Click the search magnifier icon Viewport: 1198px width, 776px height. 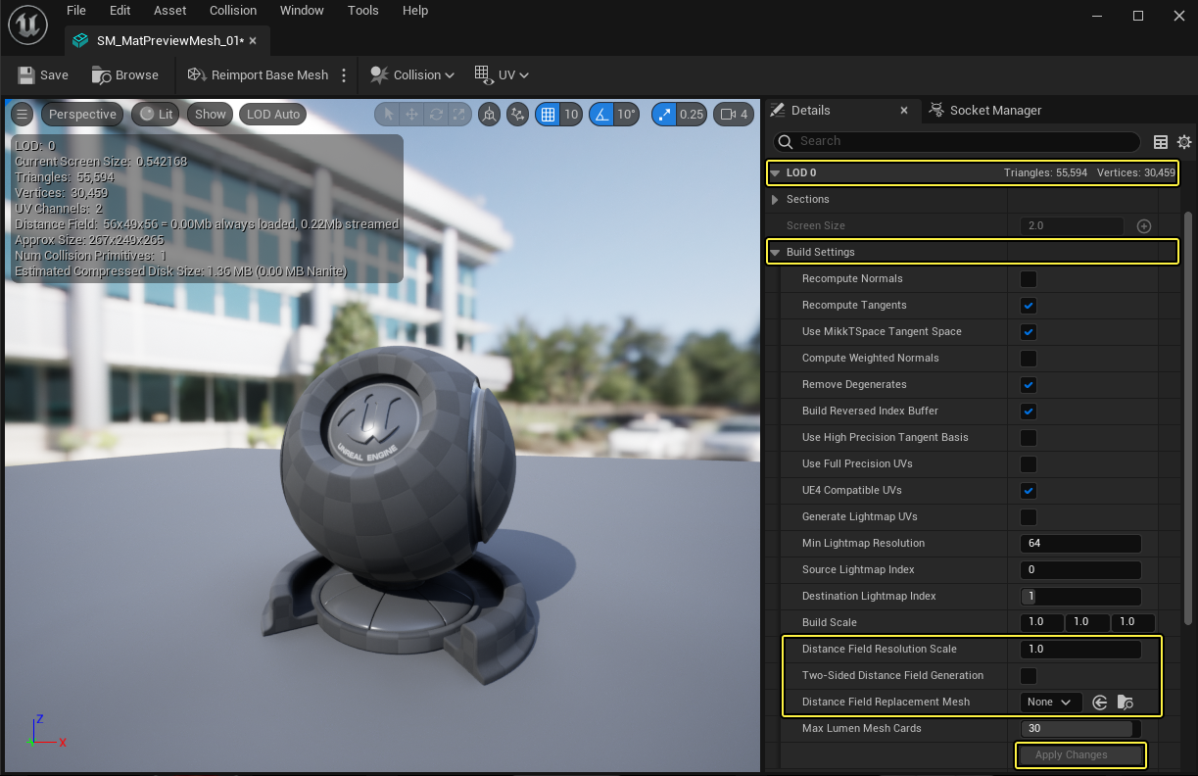785,141
